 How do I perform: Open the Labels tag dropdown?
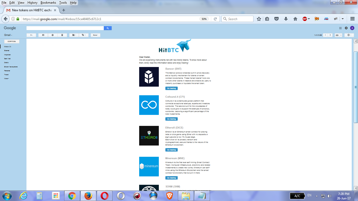(x=84, y=35)
